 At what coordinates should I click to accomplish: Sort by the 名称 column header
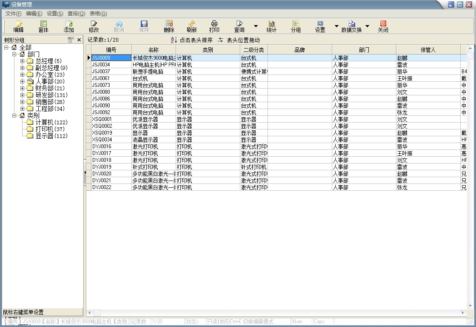pyautogui.click(x=154, y=50)
